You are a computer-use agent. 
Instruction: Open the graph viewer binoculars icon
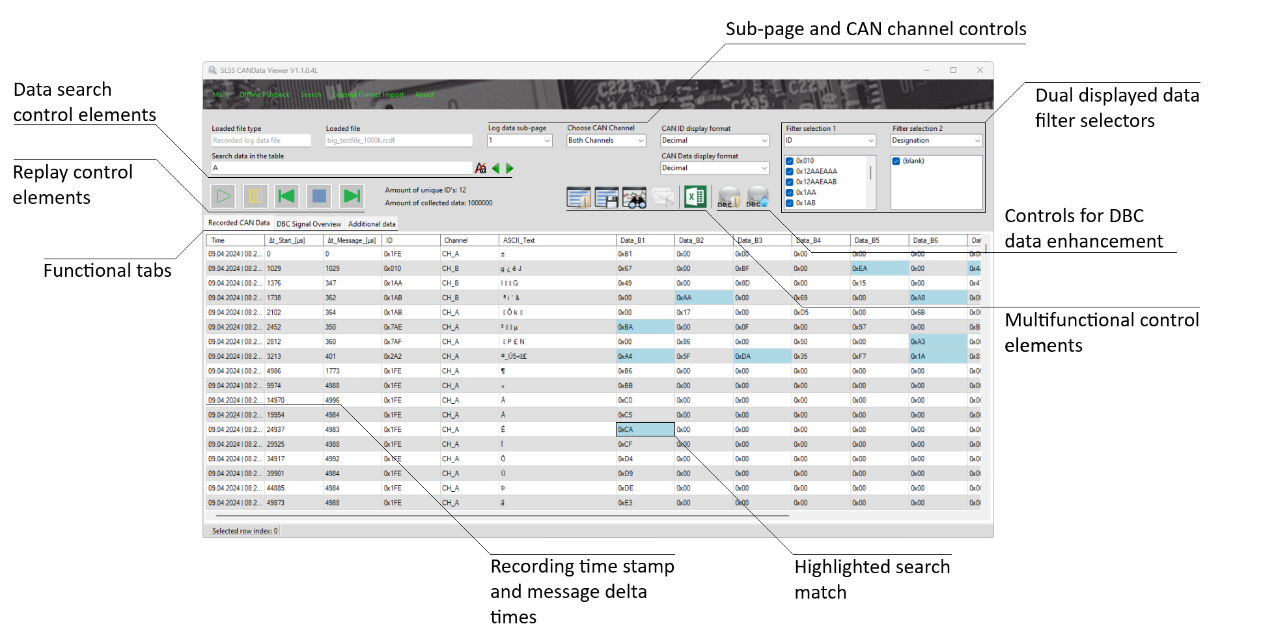tap(635, 197)
